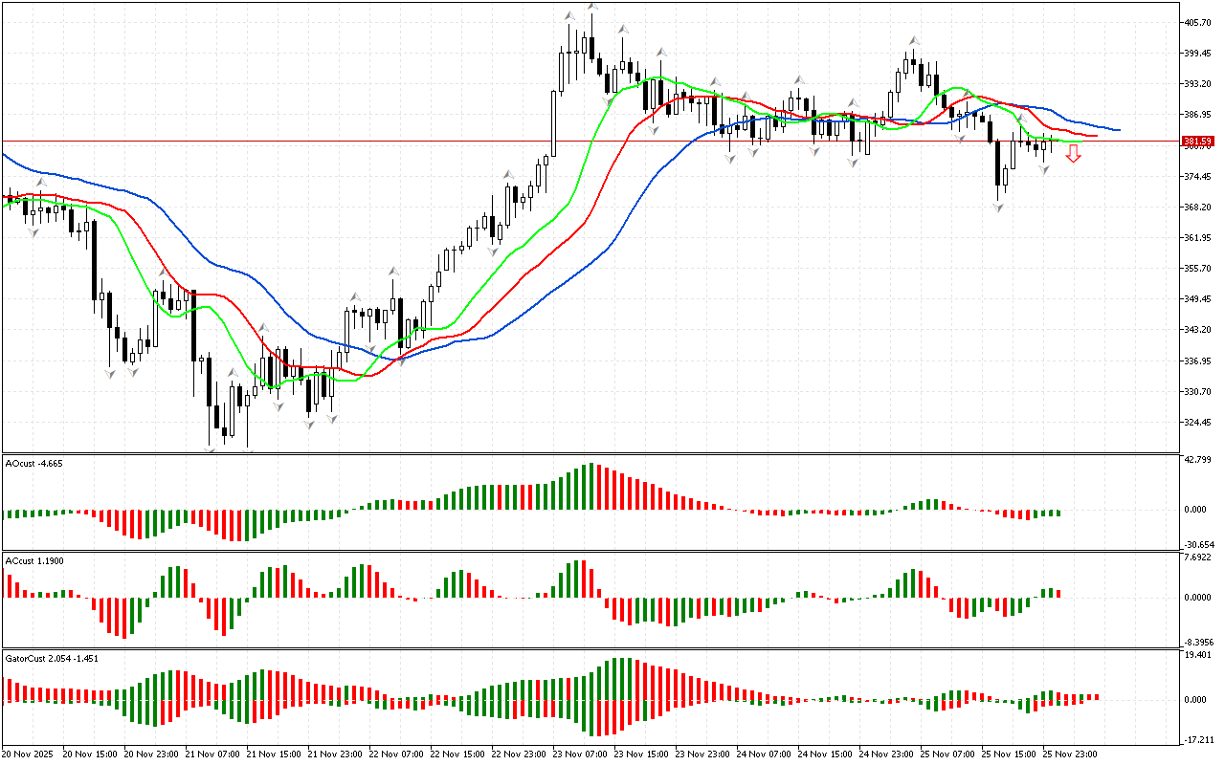Click the 405.70 price level on the axis

coord(1197,22)
